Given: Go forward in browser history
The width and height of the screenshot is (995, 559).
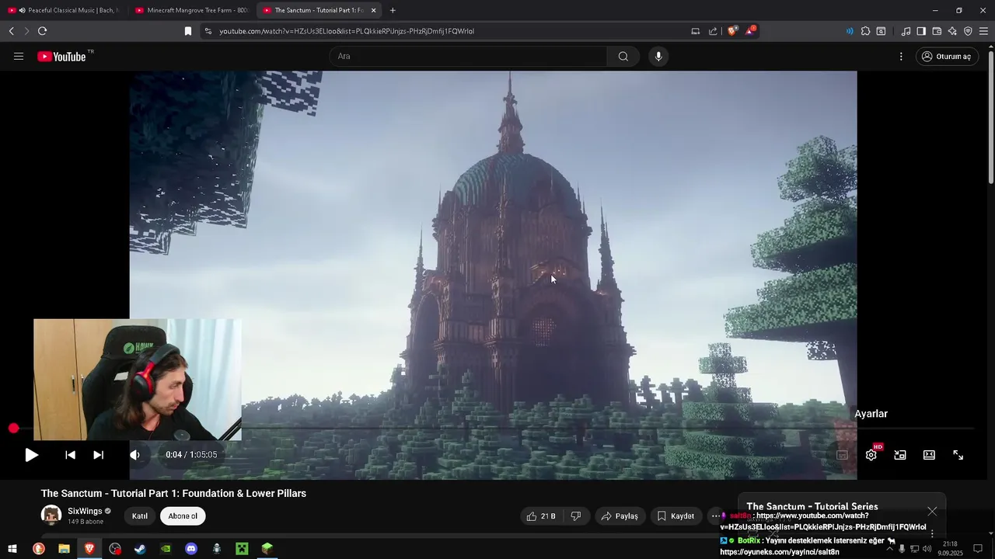Looking at the screenshot, I should [x=26, y=31].
